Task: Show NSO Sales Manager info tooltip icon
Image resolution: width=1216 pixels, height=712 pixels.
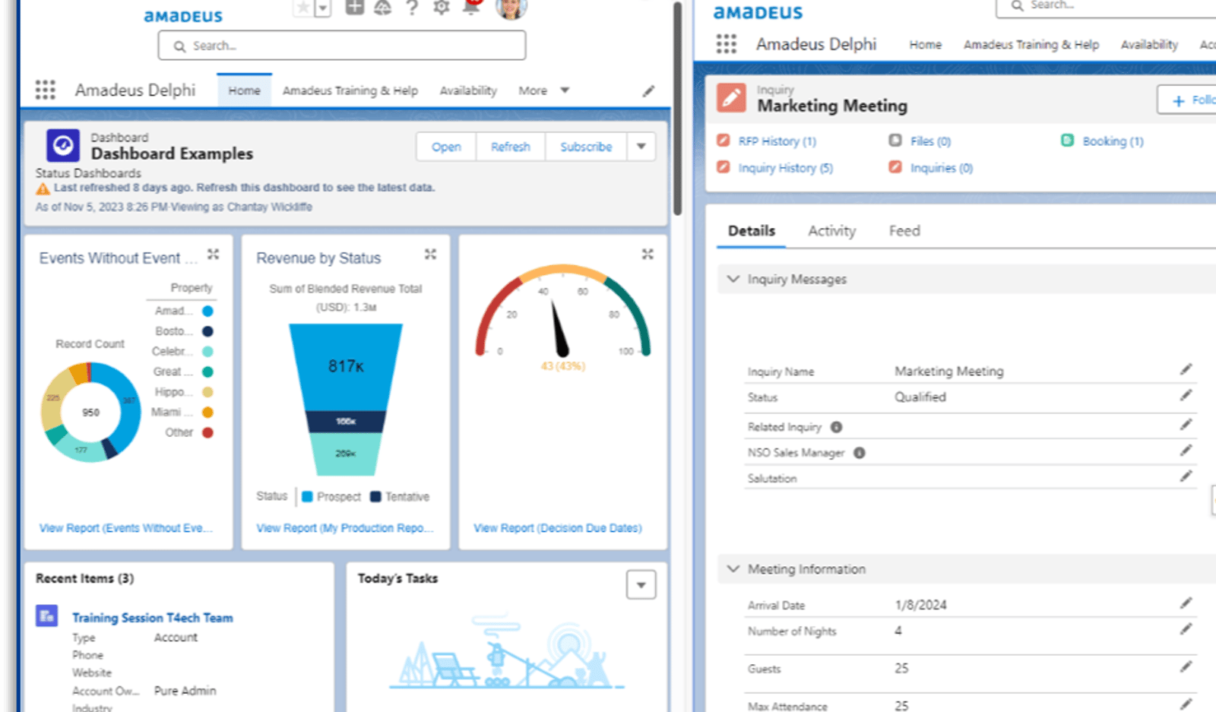Action: coord(859,453)
